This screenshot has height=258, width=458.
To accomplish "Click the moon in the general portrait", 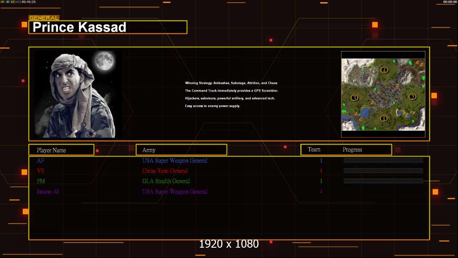I will click(104, 61).
